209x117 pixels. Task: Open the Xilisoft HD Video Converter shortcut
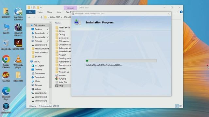tap(18, 30)
